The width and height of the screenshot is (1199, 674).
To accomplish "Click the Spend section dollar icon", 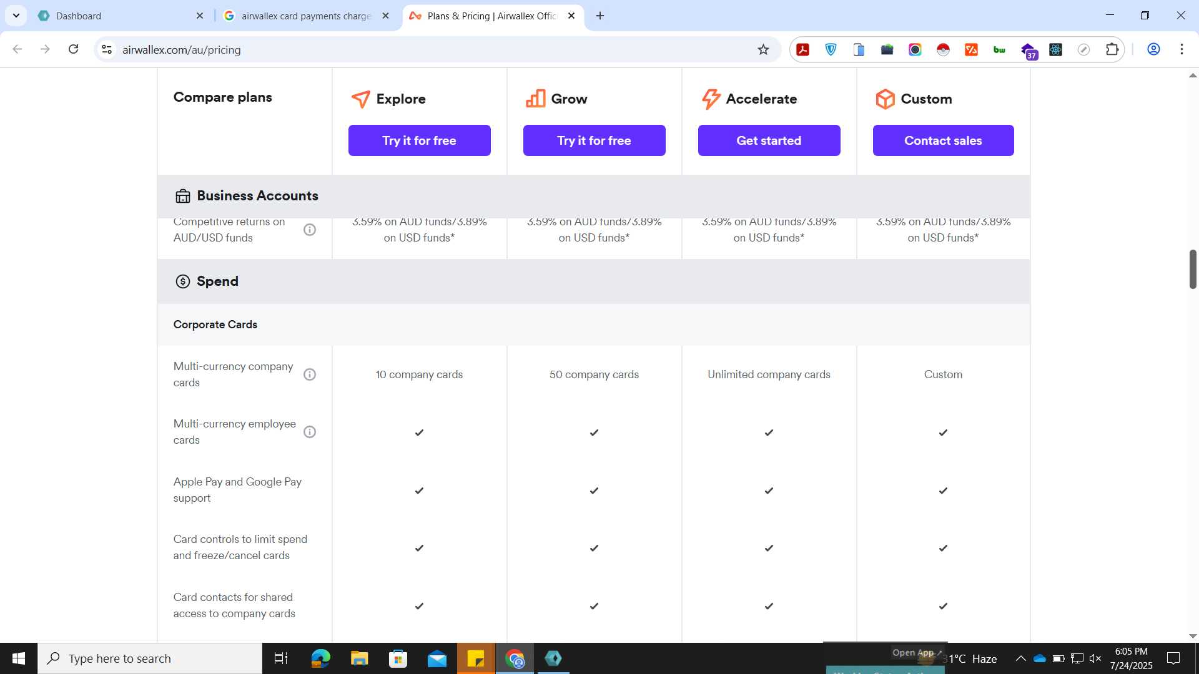I will coord(182,281).
